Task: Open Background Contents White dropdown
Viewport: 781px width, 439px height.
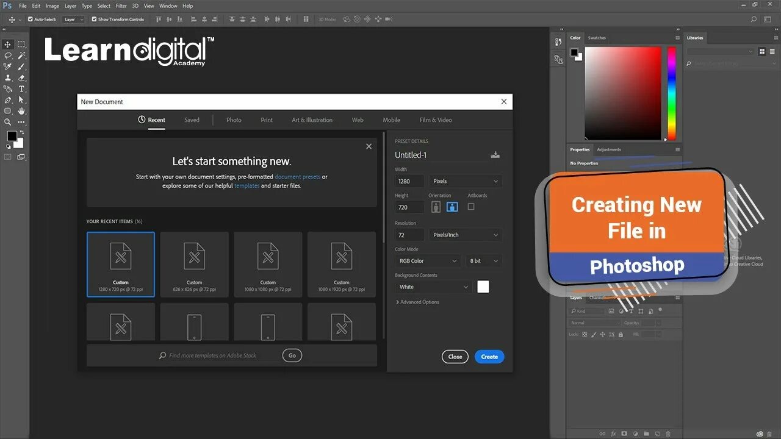Action: pyautogui.click(x=434, y=287)
